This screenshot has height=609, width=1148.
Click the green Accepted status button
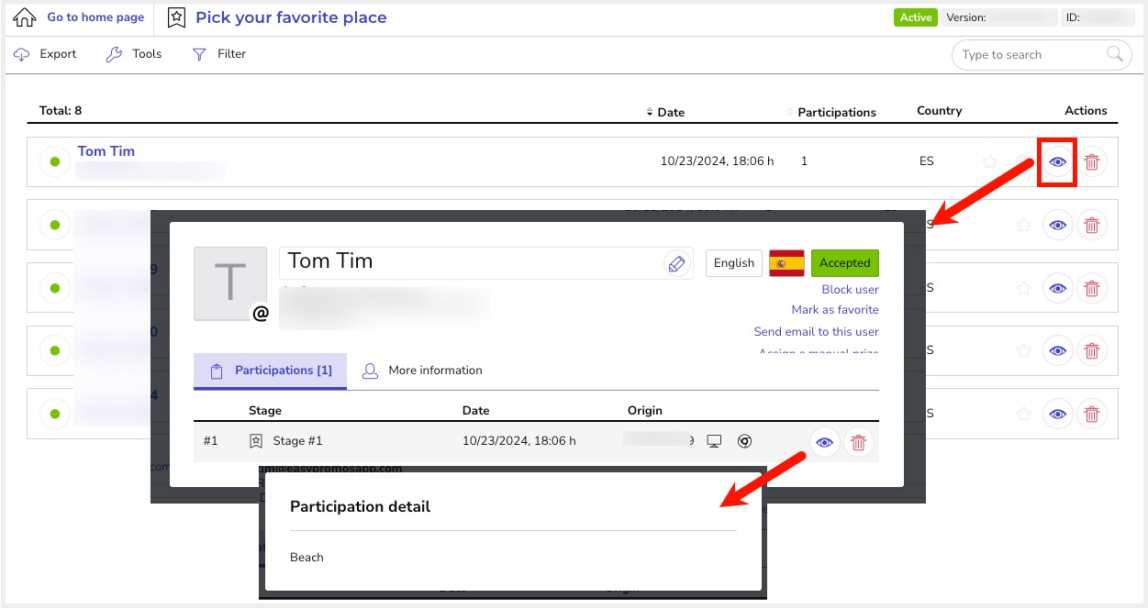(x=844, y=263)
